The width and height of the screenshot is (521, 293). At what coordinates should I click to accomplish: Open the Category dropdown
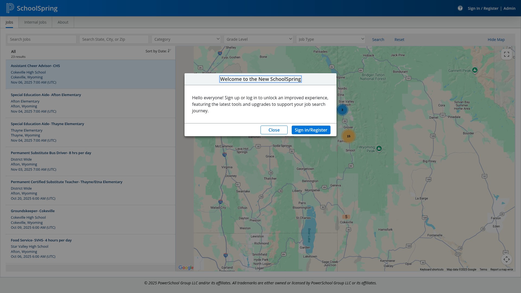[186, 39]
